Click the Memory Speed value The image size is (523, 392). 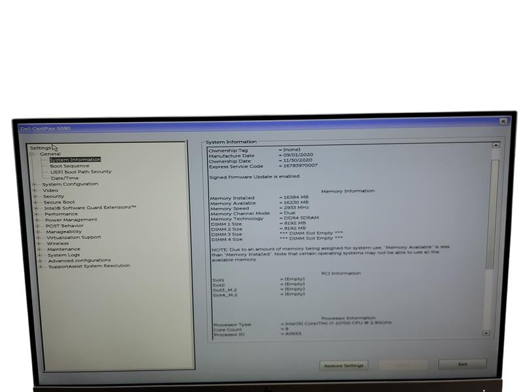pyautogui.click(x=296, y=207)
